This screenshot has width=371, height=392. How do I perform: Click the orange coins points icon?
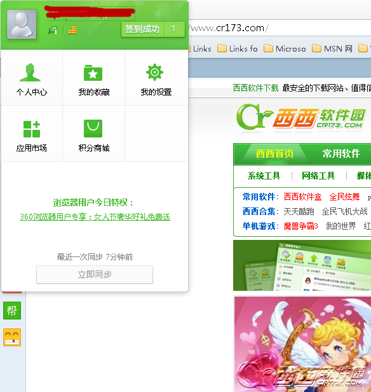point(72,30)
